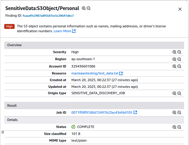Screen dimensions: 189x145
Task: Click include filter icon beside finding title
Action: pos(83,8)
